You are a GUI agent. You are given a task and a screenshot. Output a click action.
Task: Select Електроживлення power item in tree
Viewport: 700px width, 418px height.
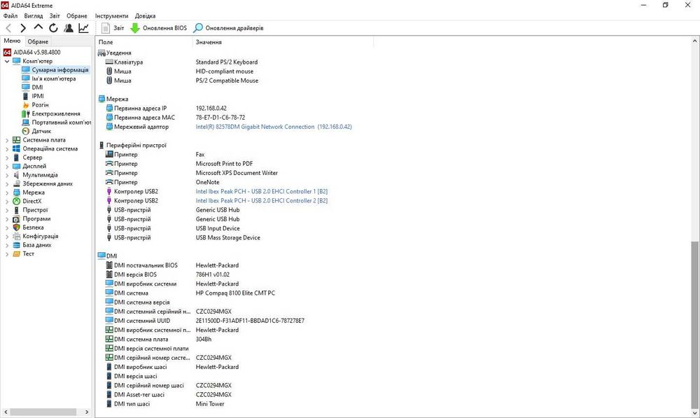55,113
